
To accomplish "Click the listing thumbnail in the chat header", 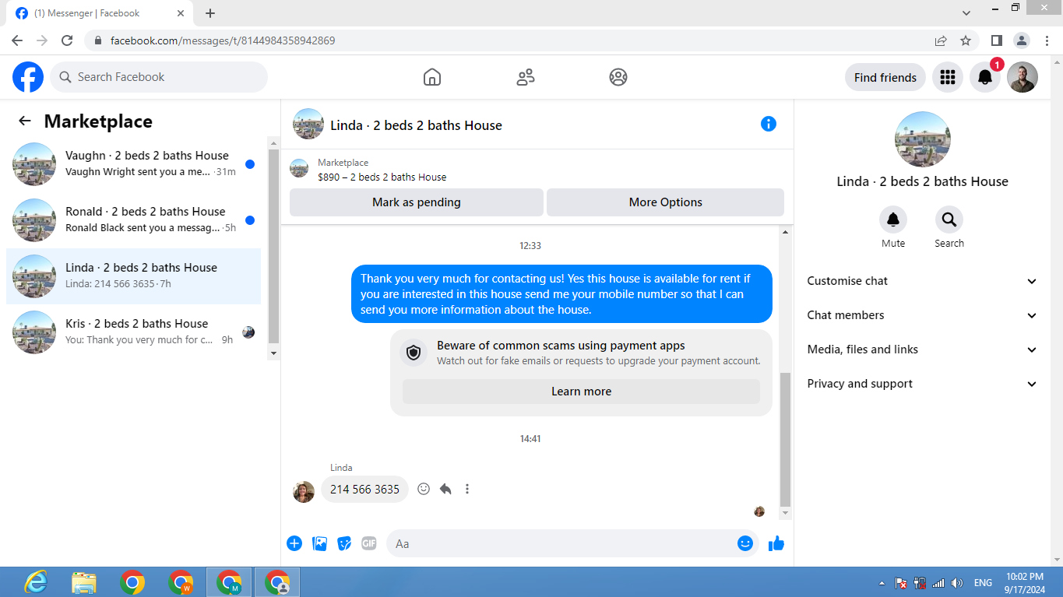I will pyautogui.click(x=308, y=124).
